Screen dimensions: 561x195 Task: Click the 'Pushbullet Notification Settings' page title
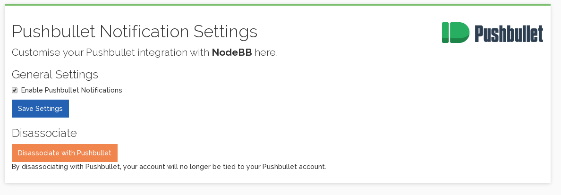[x=135, y=32]
